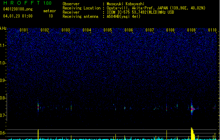Click the 1.1 frequency axis label

[3, 45]
